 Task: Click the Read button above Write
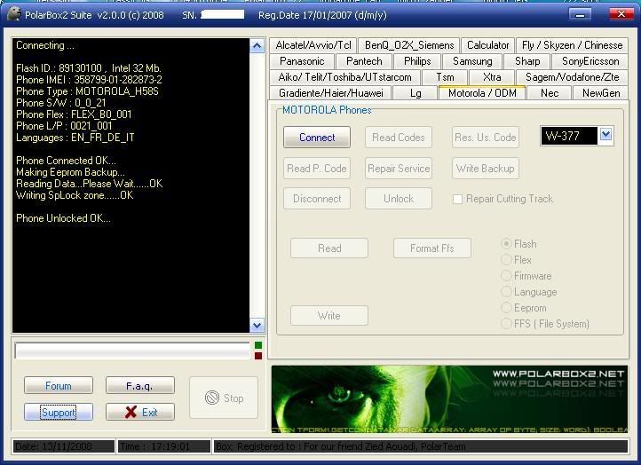click(329, 248)
